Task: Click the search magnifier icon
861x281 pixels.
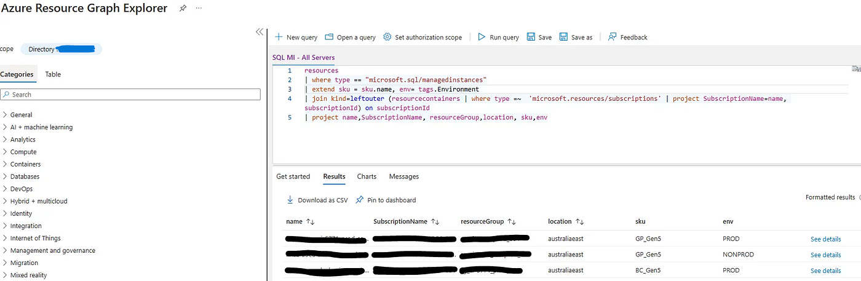Action: tap(6, 95)
